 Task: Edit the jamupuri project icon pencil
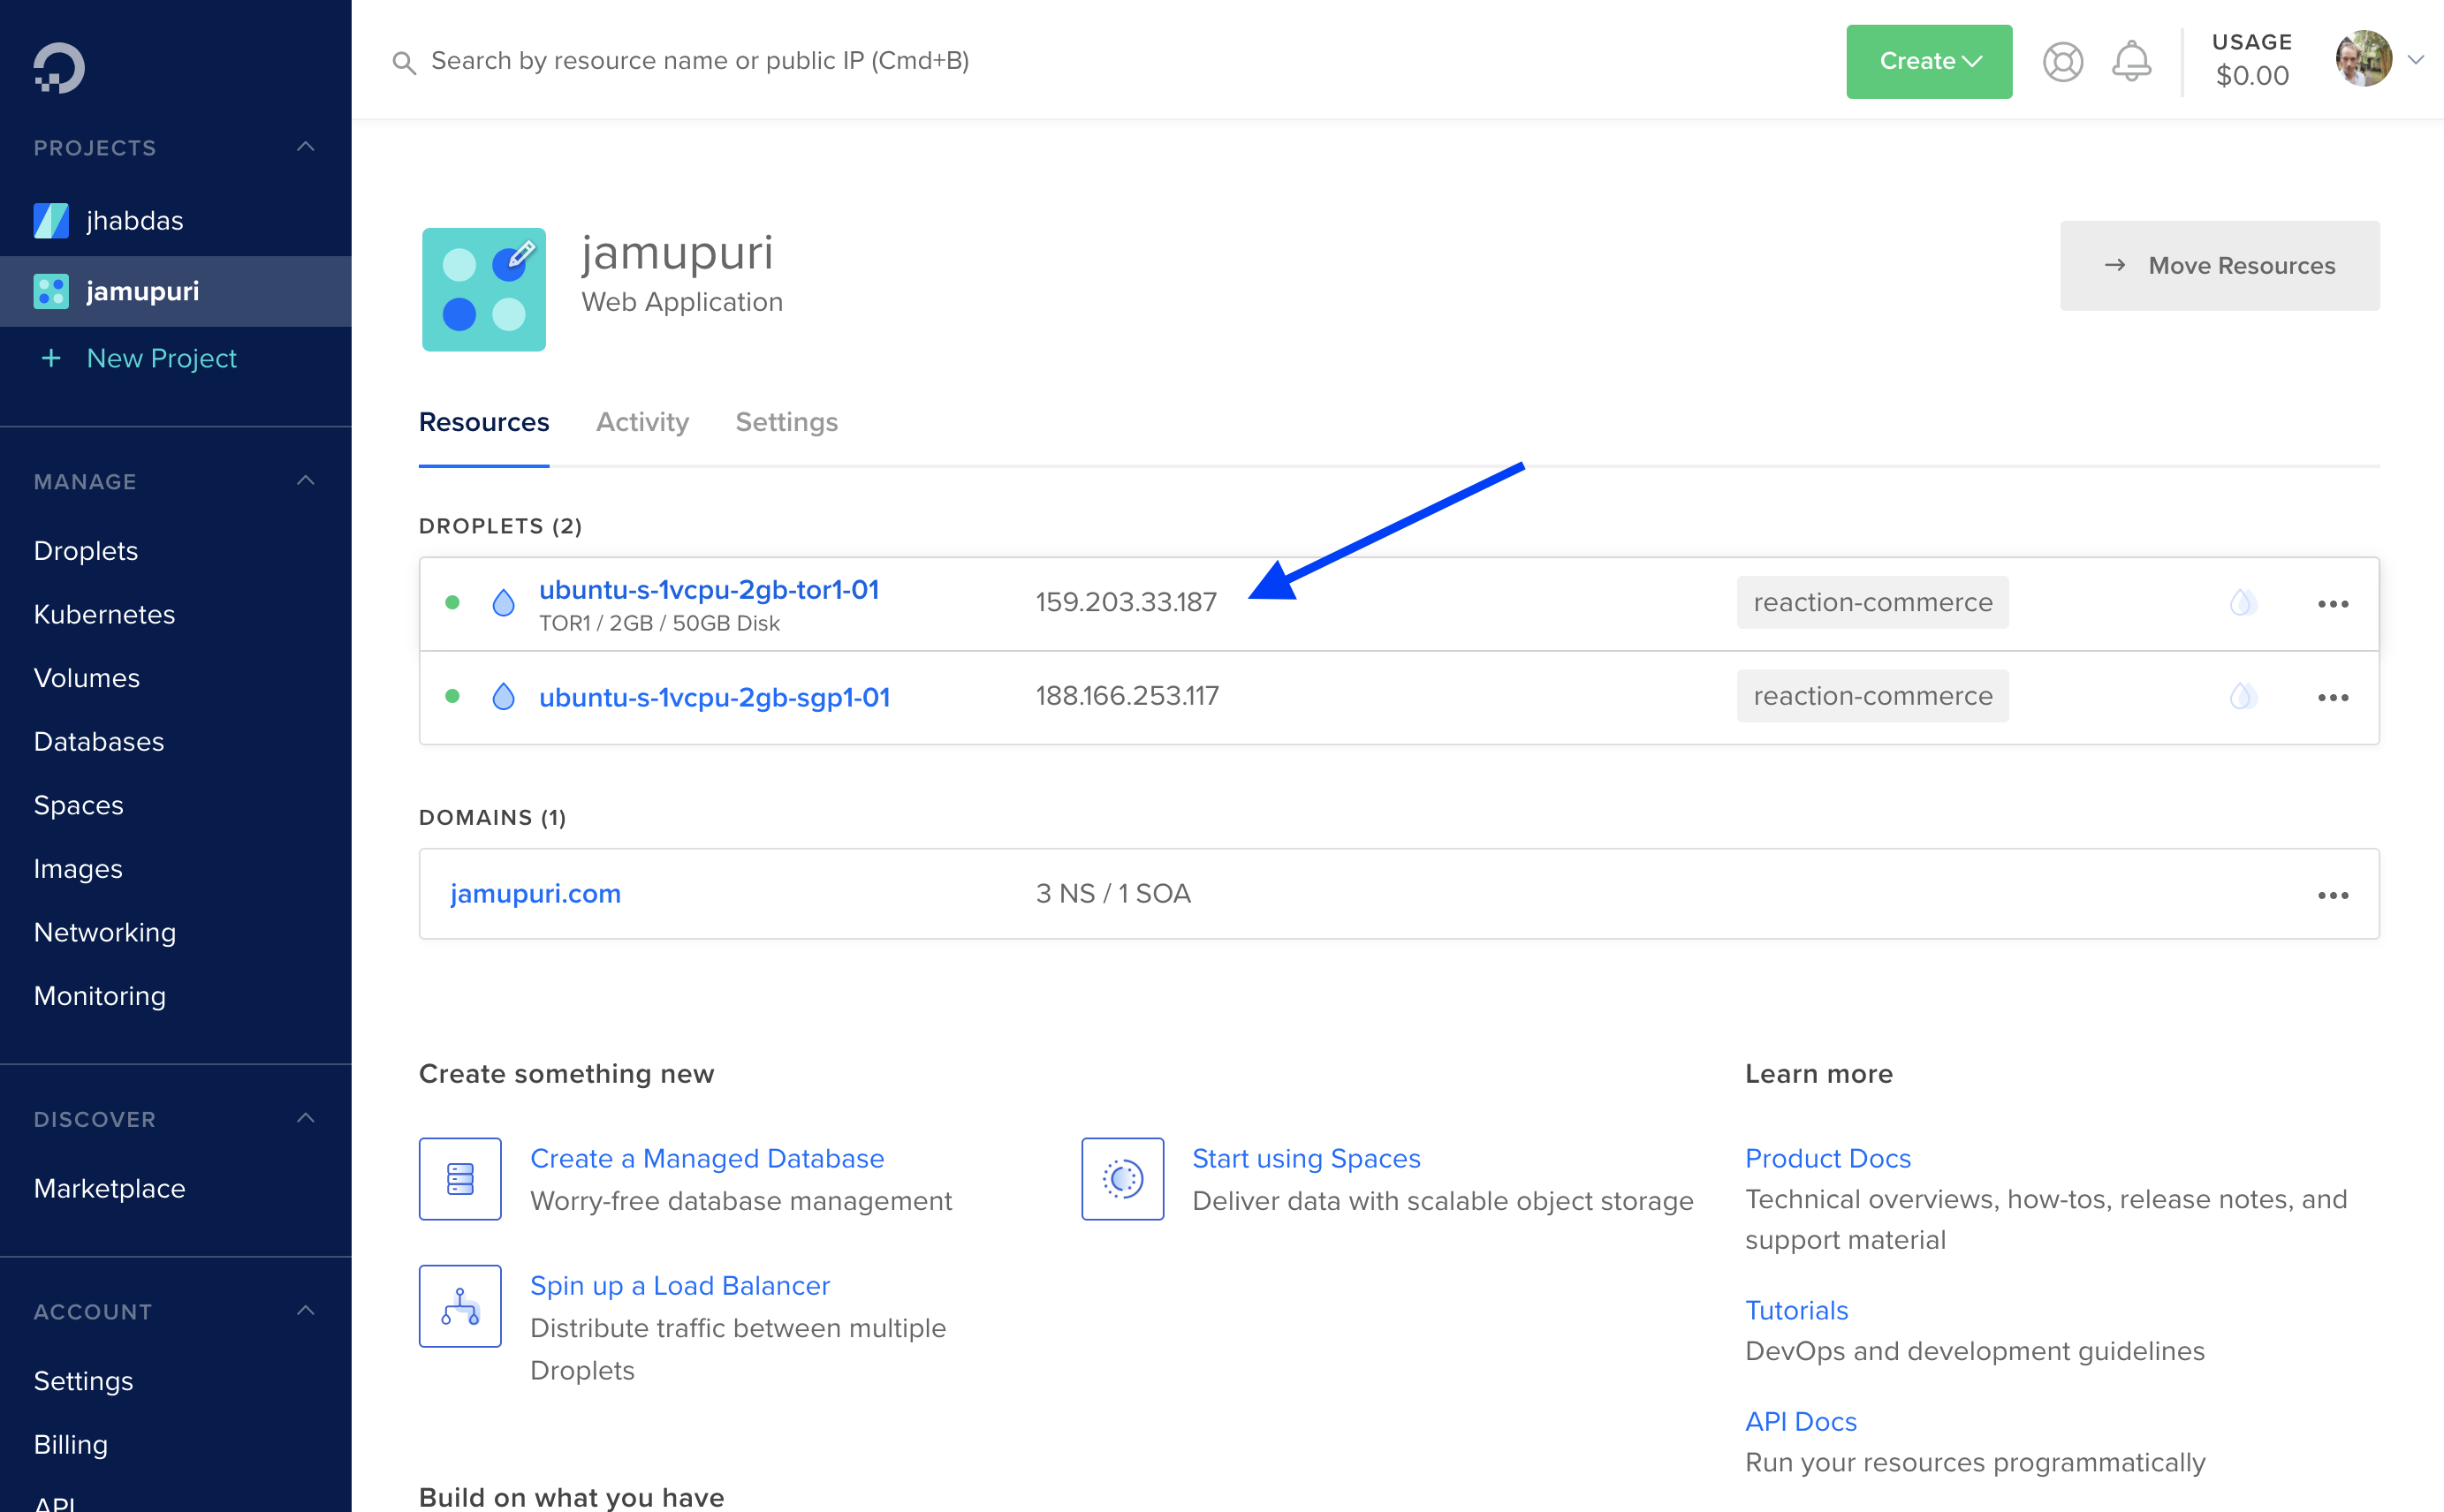[520, 256]
